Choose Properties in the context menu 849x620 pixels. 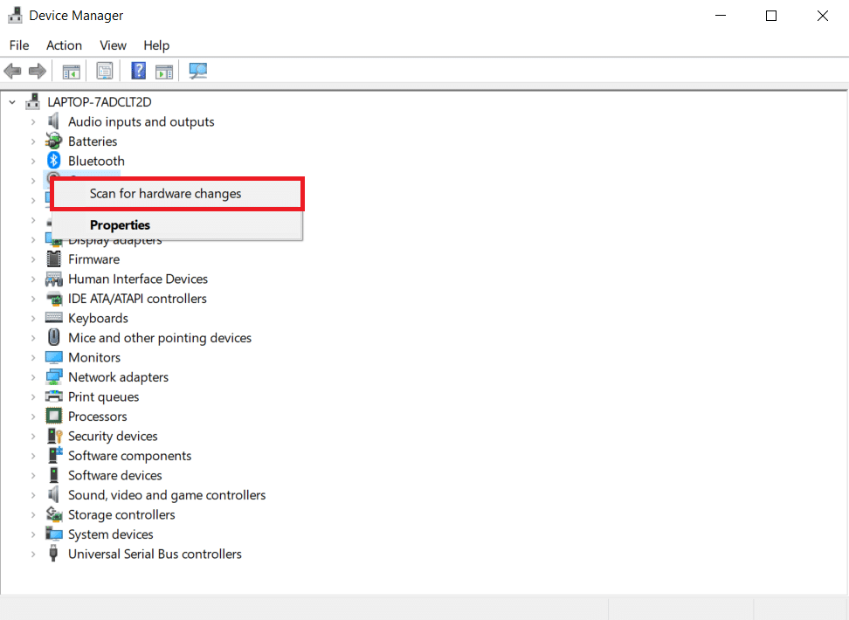click(176, 224)
